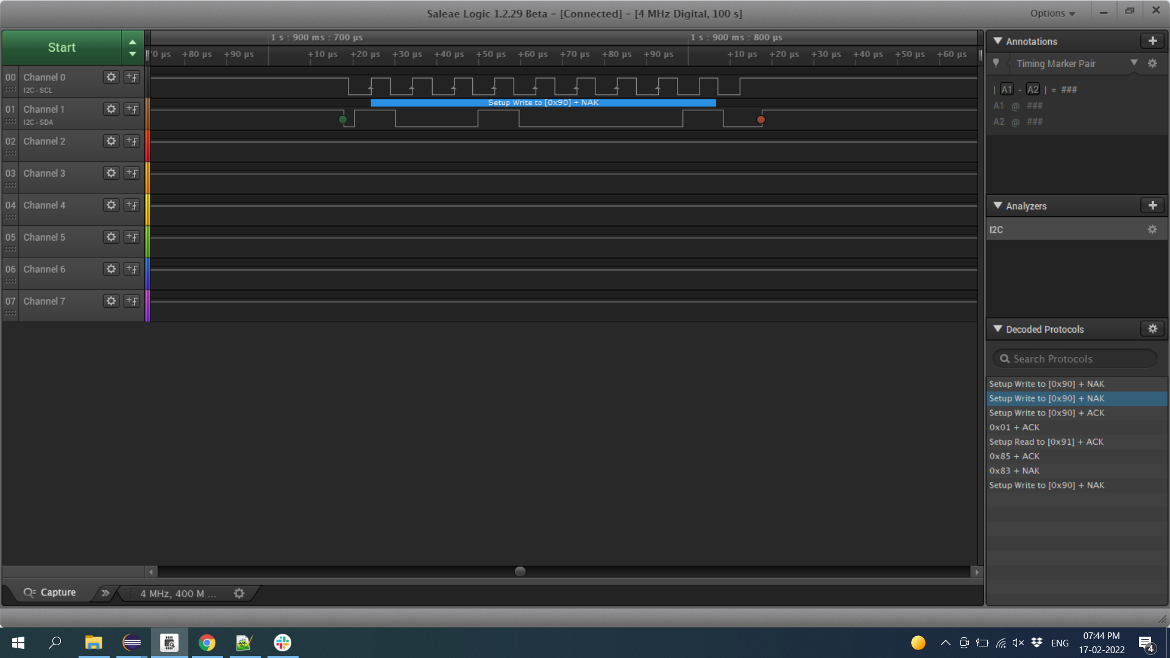Image resolution: width=1170 pixels, height=658 pixels.
Task: Click Channel 1 I2C-SDA label
Action: coord(38,122)
